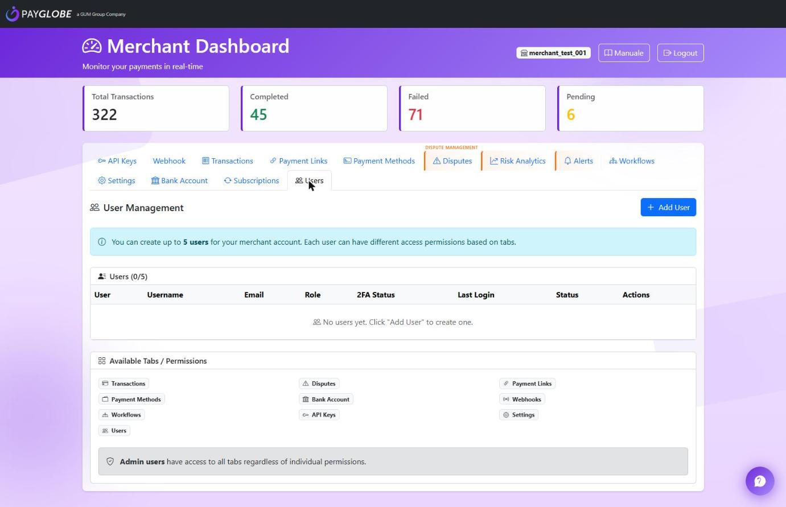Click the 2FA Status column header
786x507 pixels.
(x=376, y=295)
